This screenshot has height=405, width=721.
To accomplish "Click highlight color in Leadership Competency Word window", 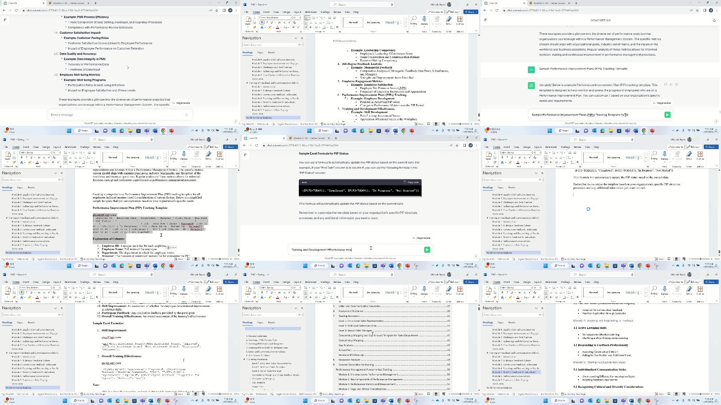I will pos(270,27).
